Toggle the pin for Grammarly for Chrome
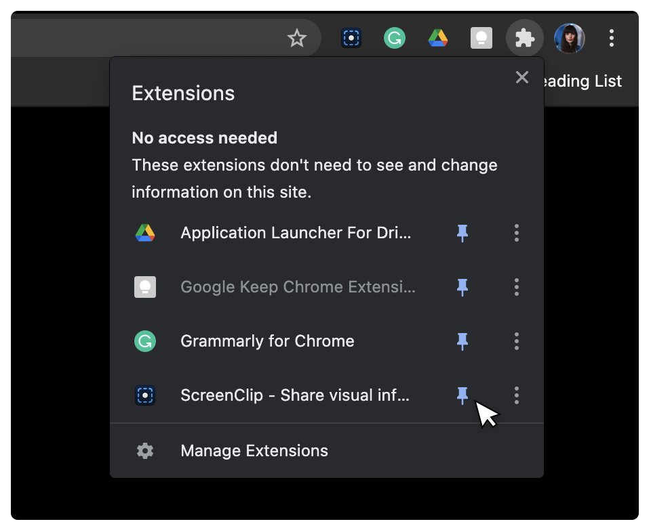651x528 pixels. (x=462, y=341)
